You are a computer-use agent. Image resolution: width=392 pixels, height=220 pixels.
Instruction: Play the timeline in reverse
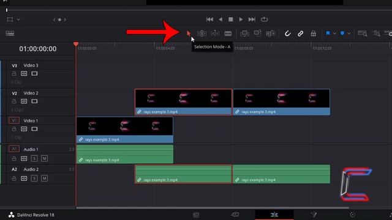221,20
